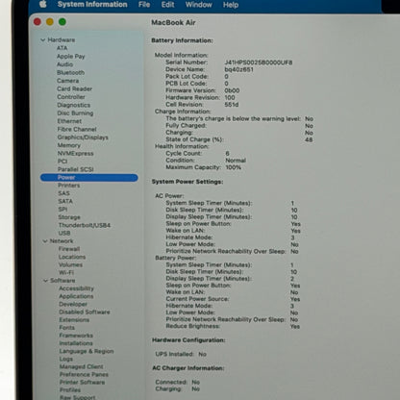Open the File menu
This screenshot has height=400, width=400.
tap(144, 5)
